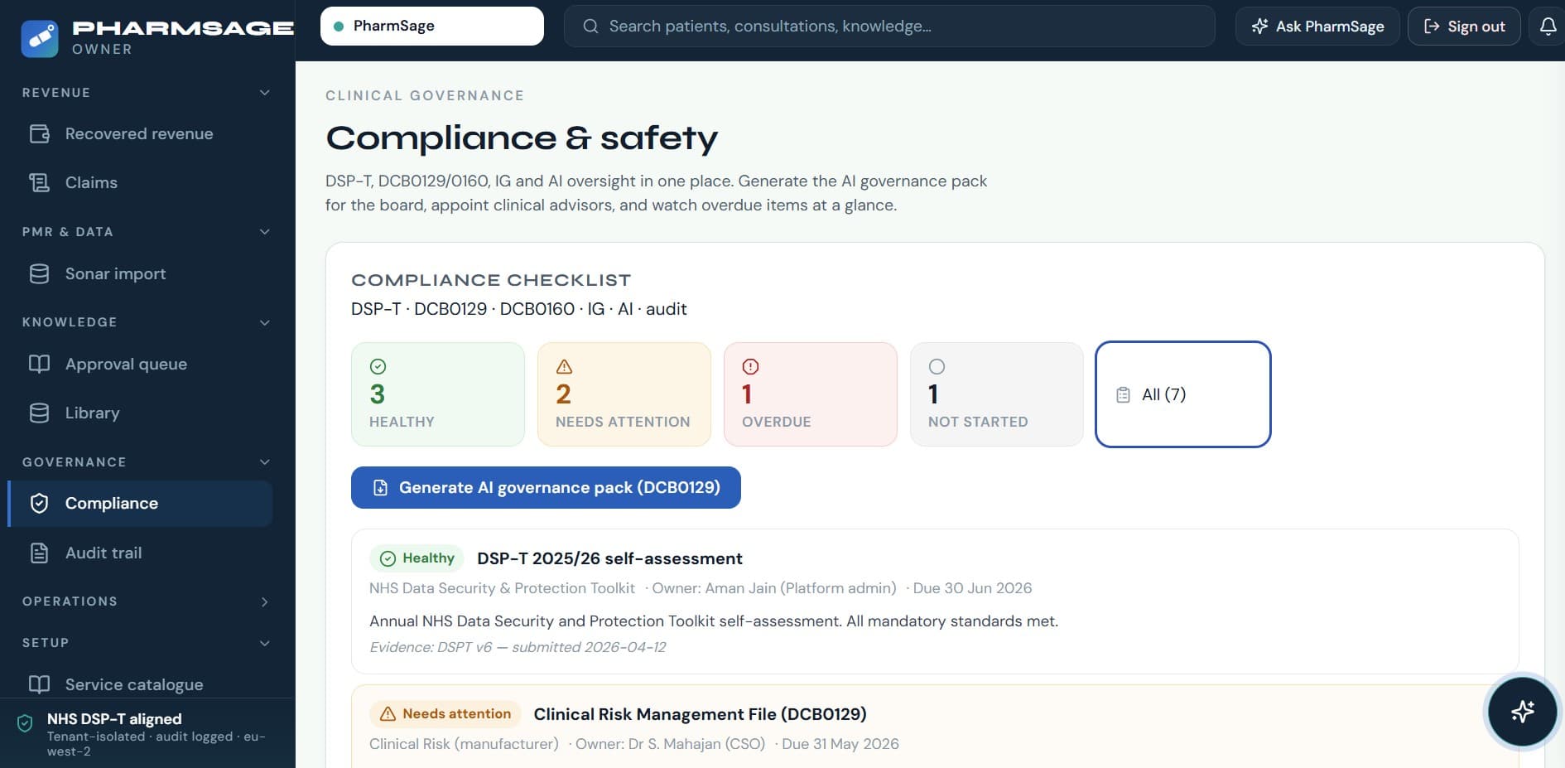Click the PHARMSAGE OWNER brand title

[x=183, y=37]
